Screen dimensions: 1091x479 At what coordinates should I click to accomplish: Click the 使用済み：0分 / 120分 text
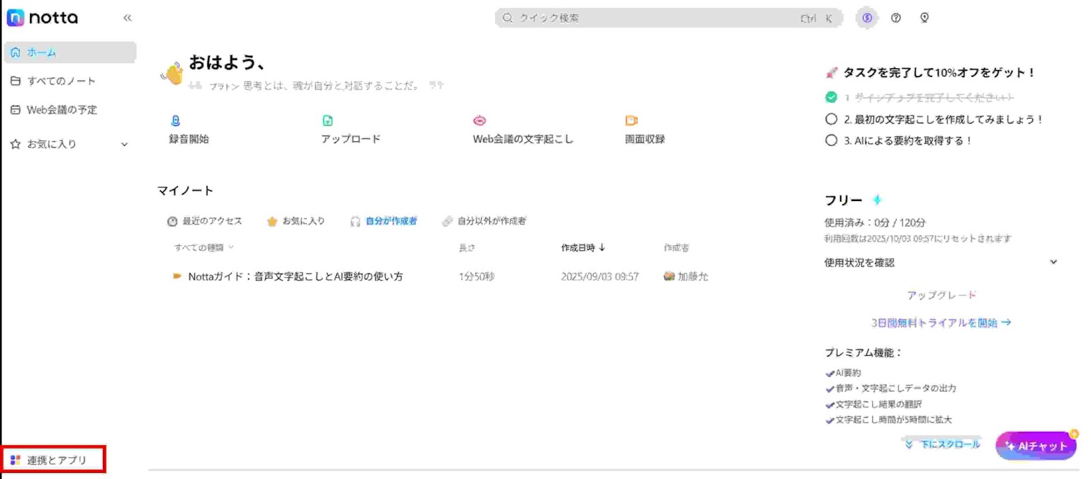click(x=875, y=223)
